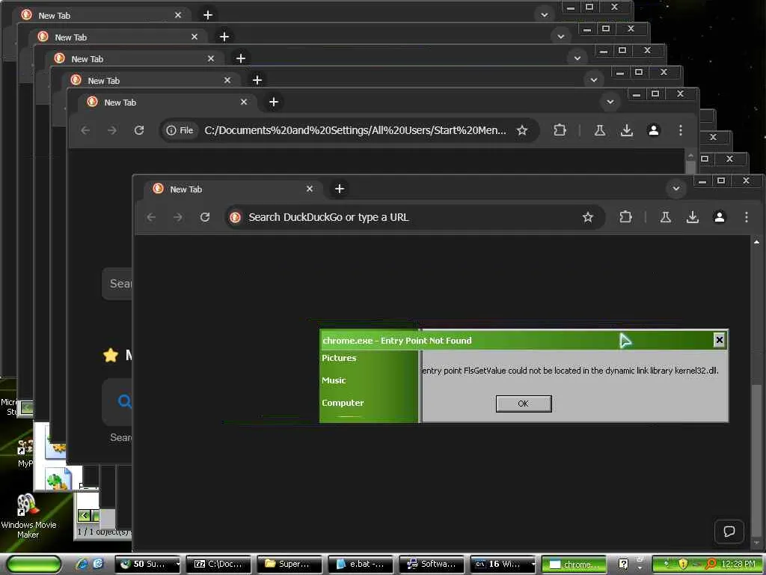Bookmark star in file-path window
The image size is (766, 575).
521,130
